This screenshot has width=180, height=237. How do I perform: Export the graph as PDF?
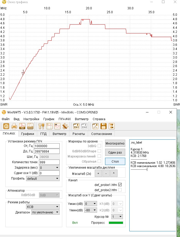(22, 126)
